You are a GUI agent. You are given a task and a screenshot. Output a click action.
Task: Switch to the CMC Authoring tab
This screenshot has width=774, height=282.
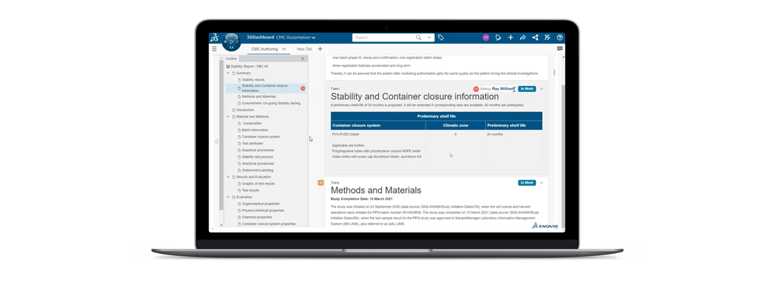(x=265, y=49)
